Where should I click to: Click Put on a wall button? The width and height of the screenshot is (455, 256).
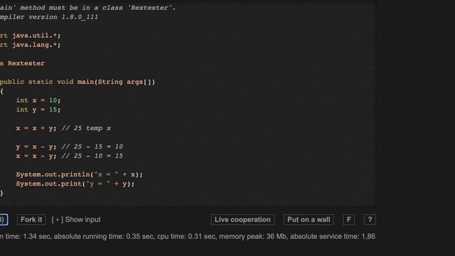click(309, 220)
